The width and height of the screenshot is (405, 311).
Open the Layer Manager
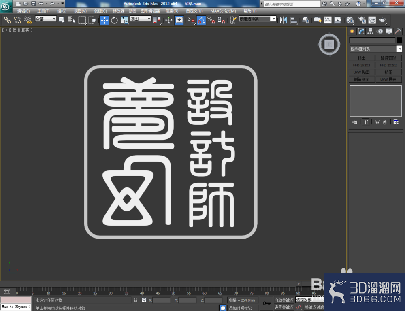(x=306, y=20)
